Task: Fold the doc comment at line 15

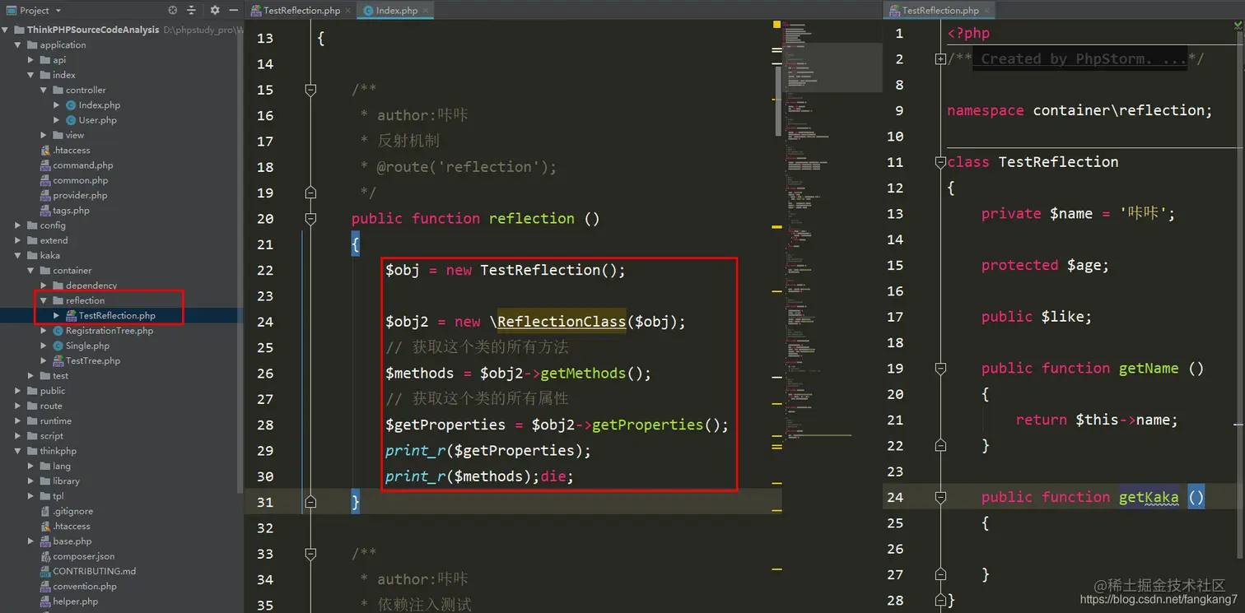Action: (x=310, y=89)
